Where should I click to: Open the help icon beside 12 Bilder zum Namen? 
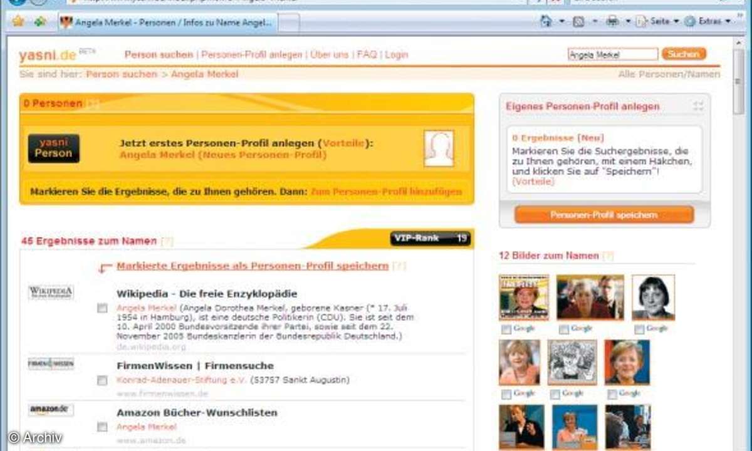(608, 256)
